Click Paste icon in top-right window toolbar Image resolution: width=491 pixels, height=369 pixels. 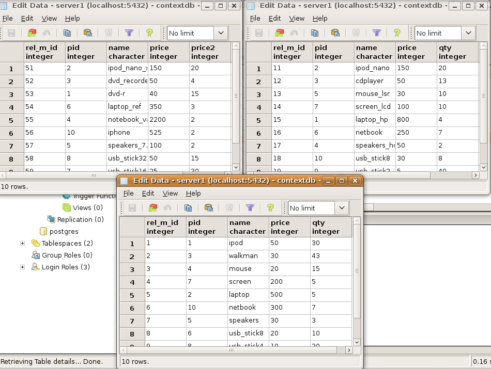pyautogui.click(x=335, y=33)
